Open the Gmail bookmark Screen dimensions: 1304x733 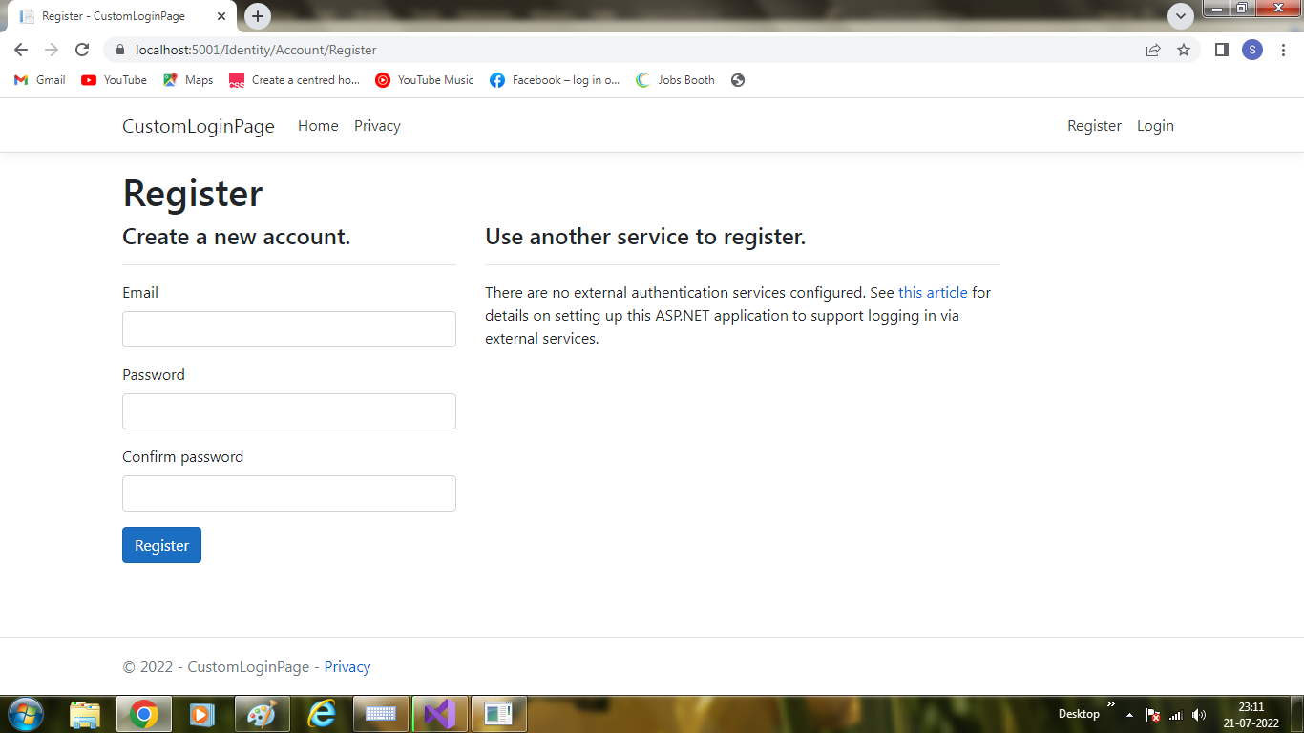(39, 80)
